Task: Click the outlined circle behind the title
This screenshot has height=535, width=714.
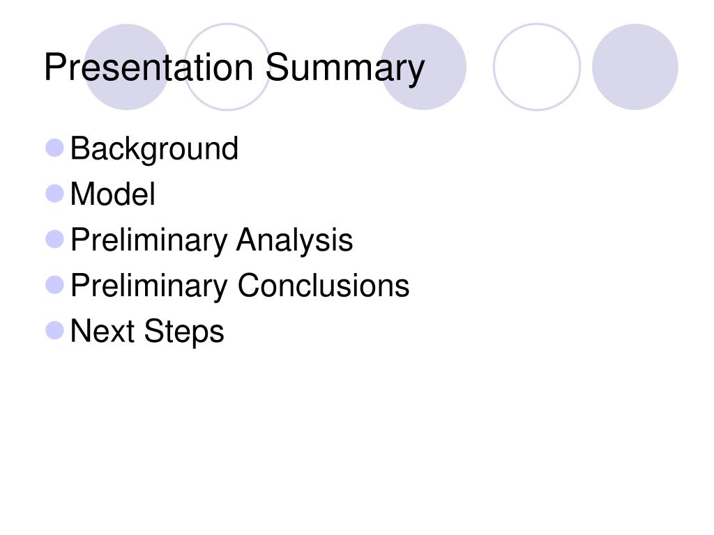Action: tap(227, 67)
